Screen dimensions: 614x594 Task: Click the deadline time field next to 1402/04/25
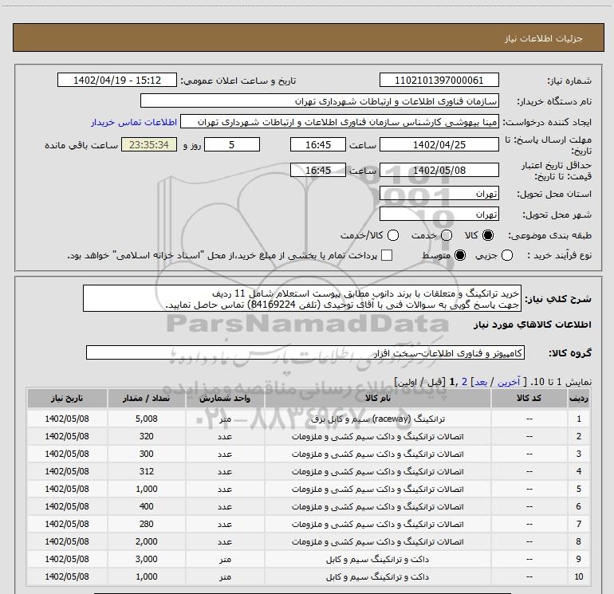coord(318,144)
